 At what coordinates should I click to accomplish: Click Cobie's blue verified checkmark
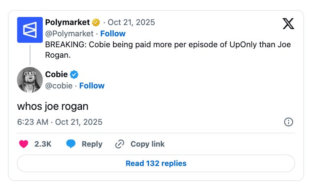coord(75,74)
